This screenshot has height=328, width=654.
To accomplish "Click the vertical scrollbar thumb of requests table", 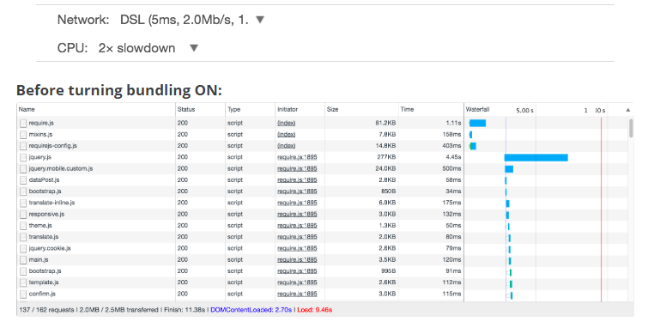I will point(631,128).
